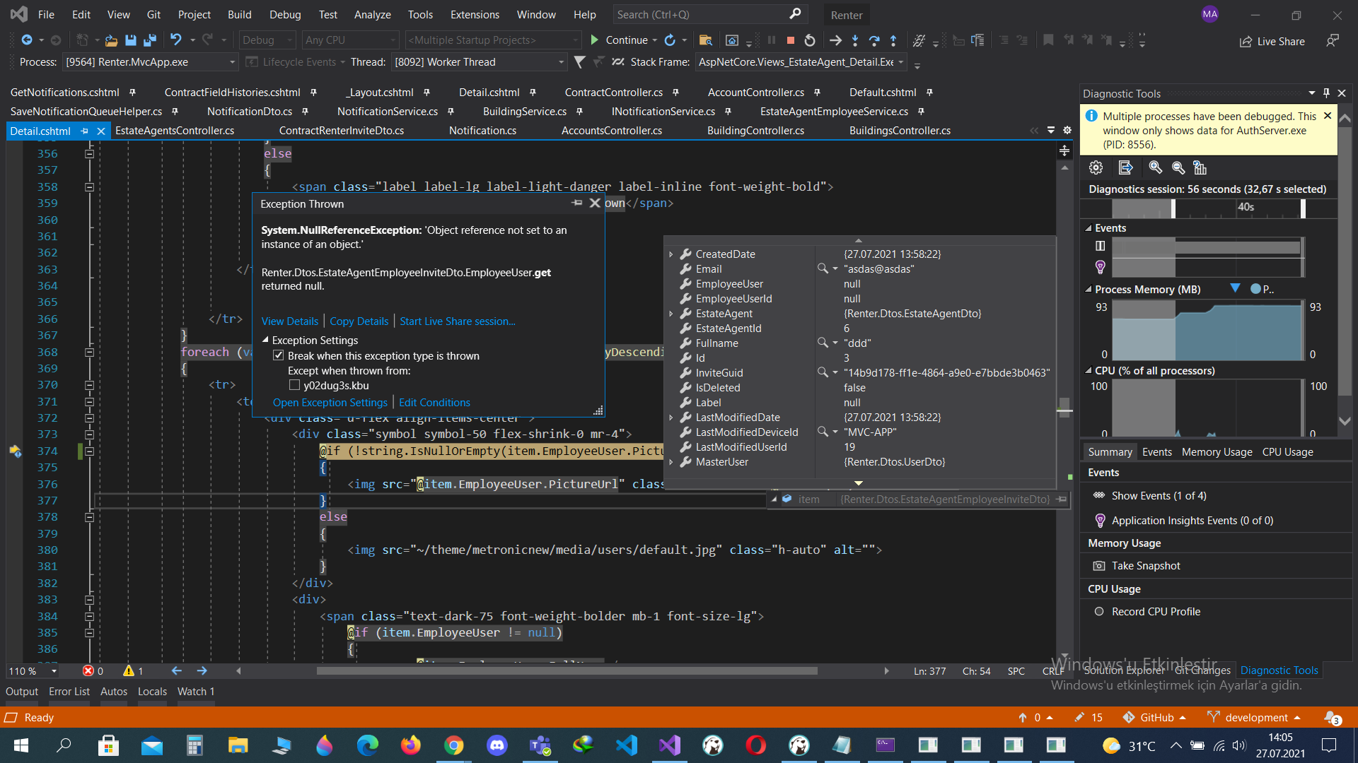The width and height of the screenshot is (1358, 763).
Task: Open Visual Studio Code from the taskbar
Action: [627, 745]
